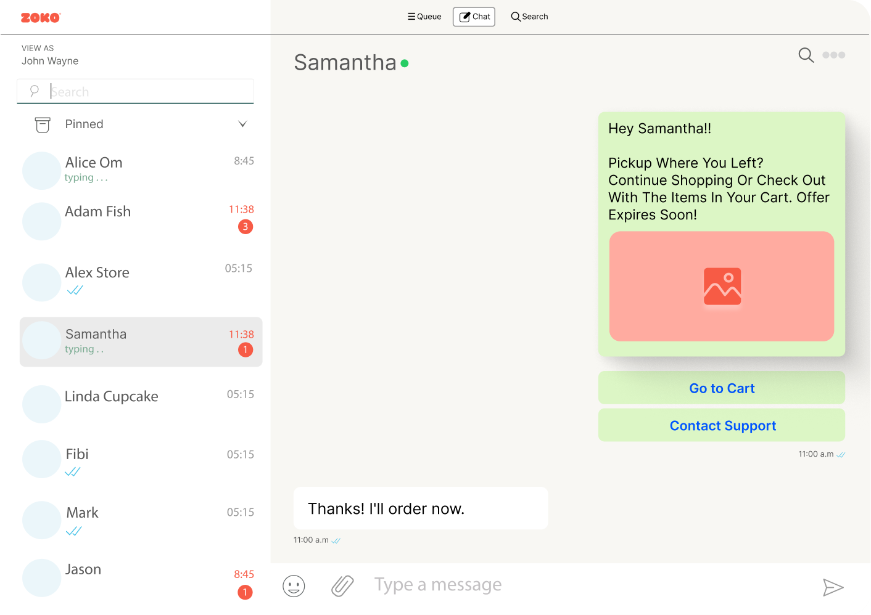871x615 pixels.
Task: Click the Go to Cart button
Action: click(722, 388)
